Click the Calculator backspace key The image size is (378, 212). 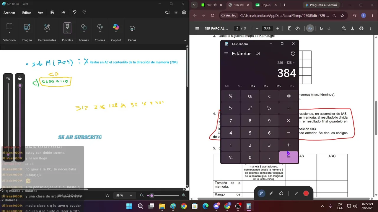tap(289, 96)
